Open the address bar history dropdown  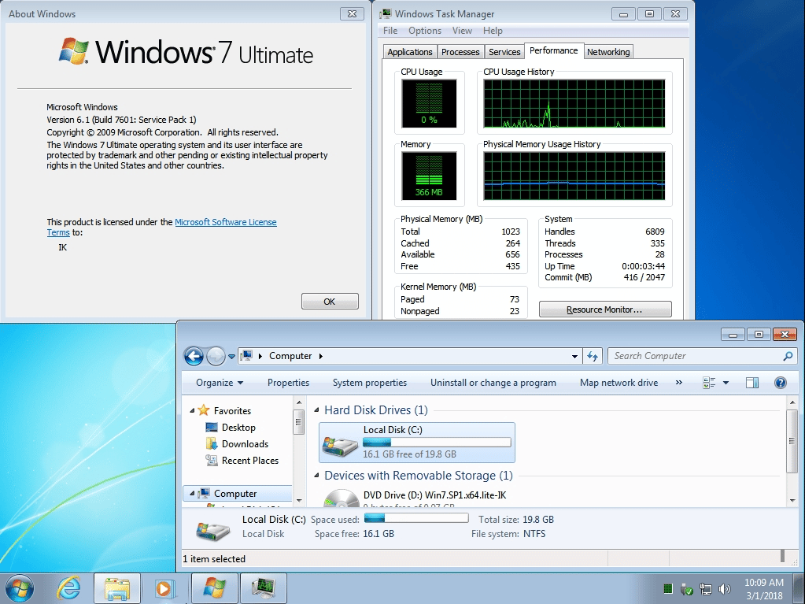click(x=574, y=356)
